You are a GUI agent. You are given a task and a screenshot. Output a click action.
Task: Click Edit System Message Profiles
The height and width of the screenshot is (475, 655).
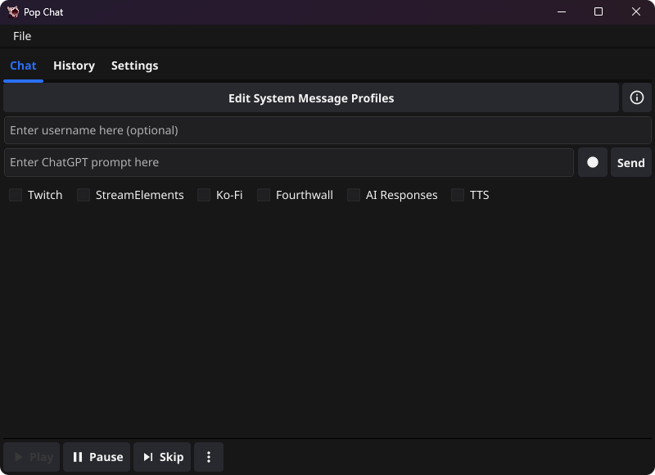coord(311,97)
